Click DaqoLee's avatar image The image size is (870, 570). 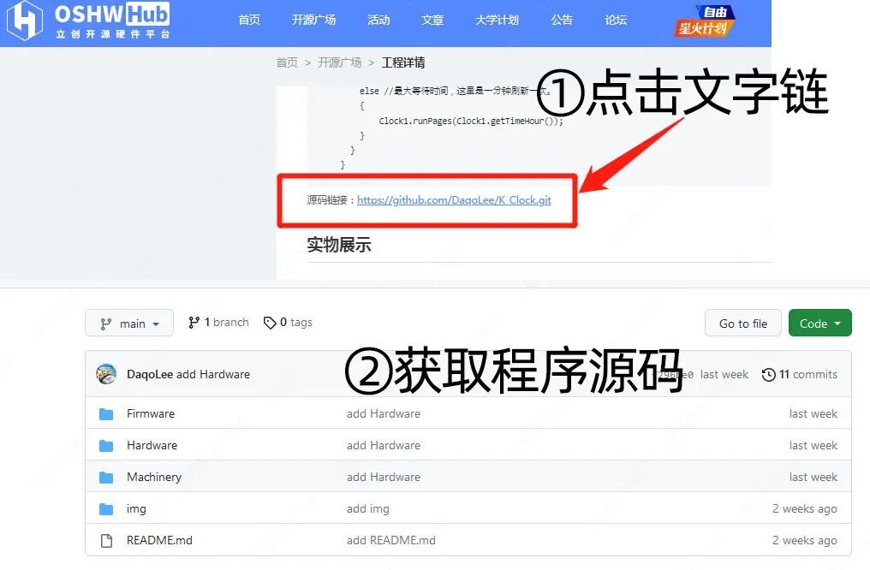click(106, 374)
